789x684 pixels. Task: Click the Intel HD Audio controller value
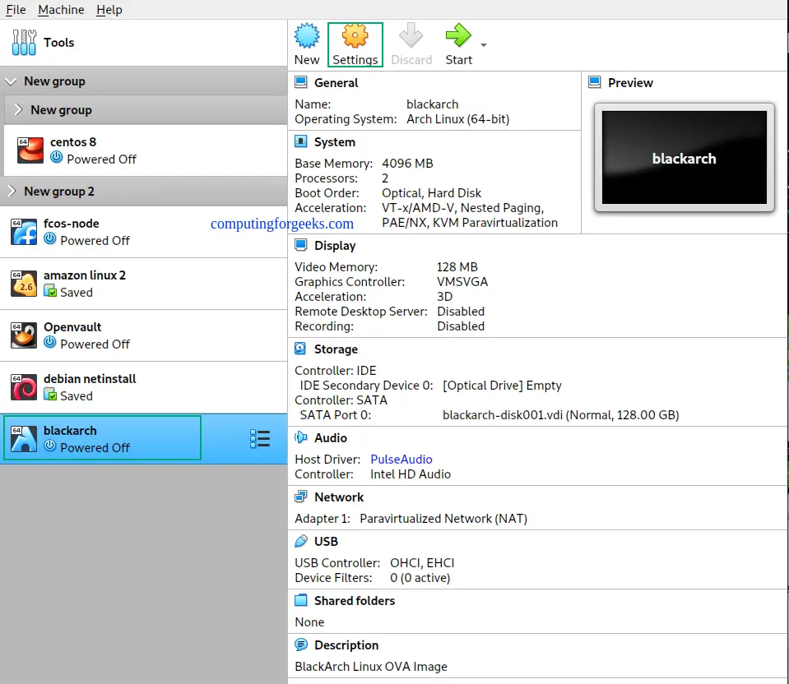(x=410, y=474)
